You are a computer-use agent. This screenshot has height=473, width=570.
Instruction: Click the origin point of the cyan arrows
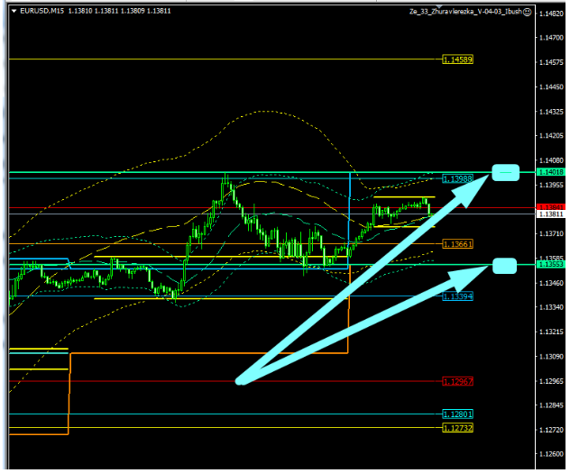pos(240,381)
